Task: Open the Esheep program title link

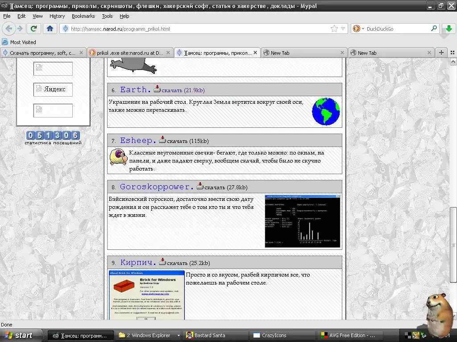Action: (x=138, y=140)
